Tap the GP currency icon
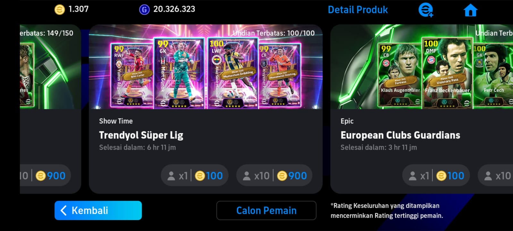Screen dimensions: 513x231 [144, 9]
